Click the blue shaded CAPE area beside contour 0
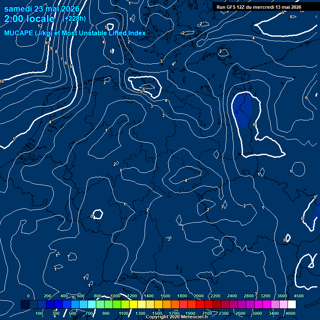Viewport: 320px width, 320px height. 243,110
